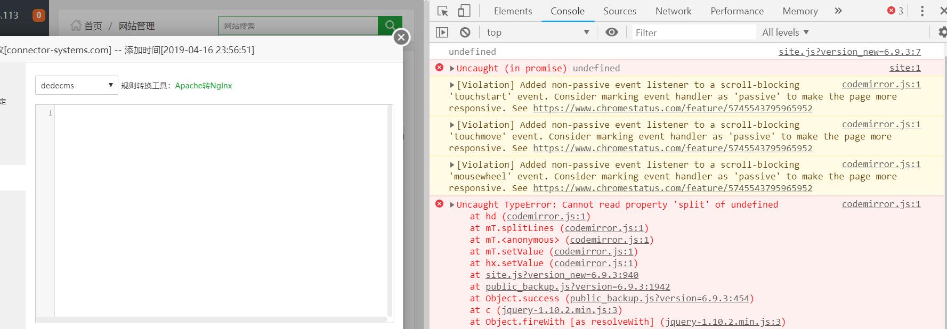Viewport: 947px width, 329px height.
Task: Open the console settings gear icon
Action: (x=942, y=32)
